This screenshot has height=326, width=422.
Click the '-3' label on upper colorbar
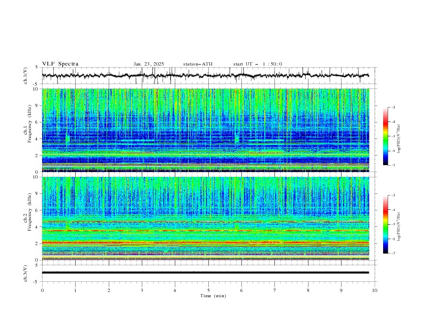[393, 107]
